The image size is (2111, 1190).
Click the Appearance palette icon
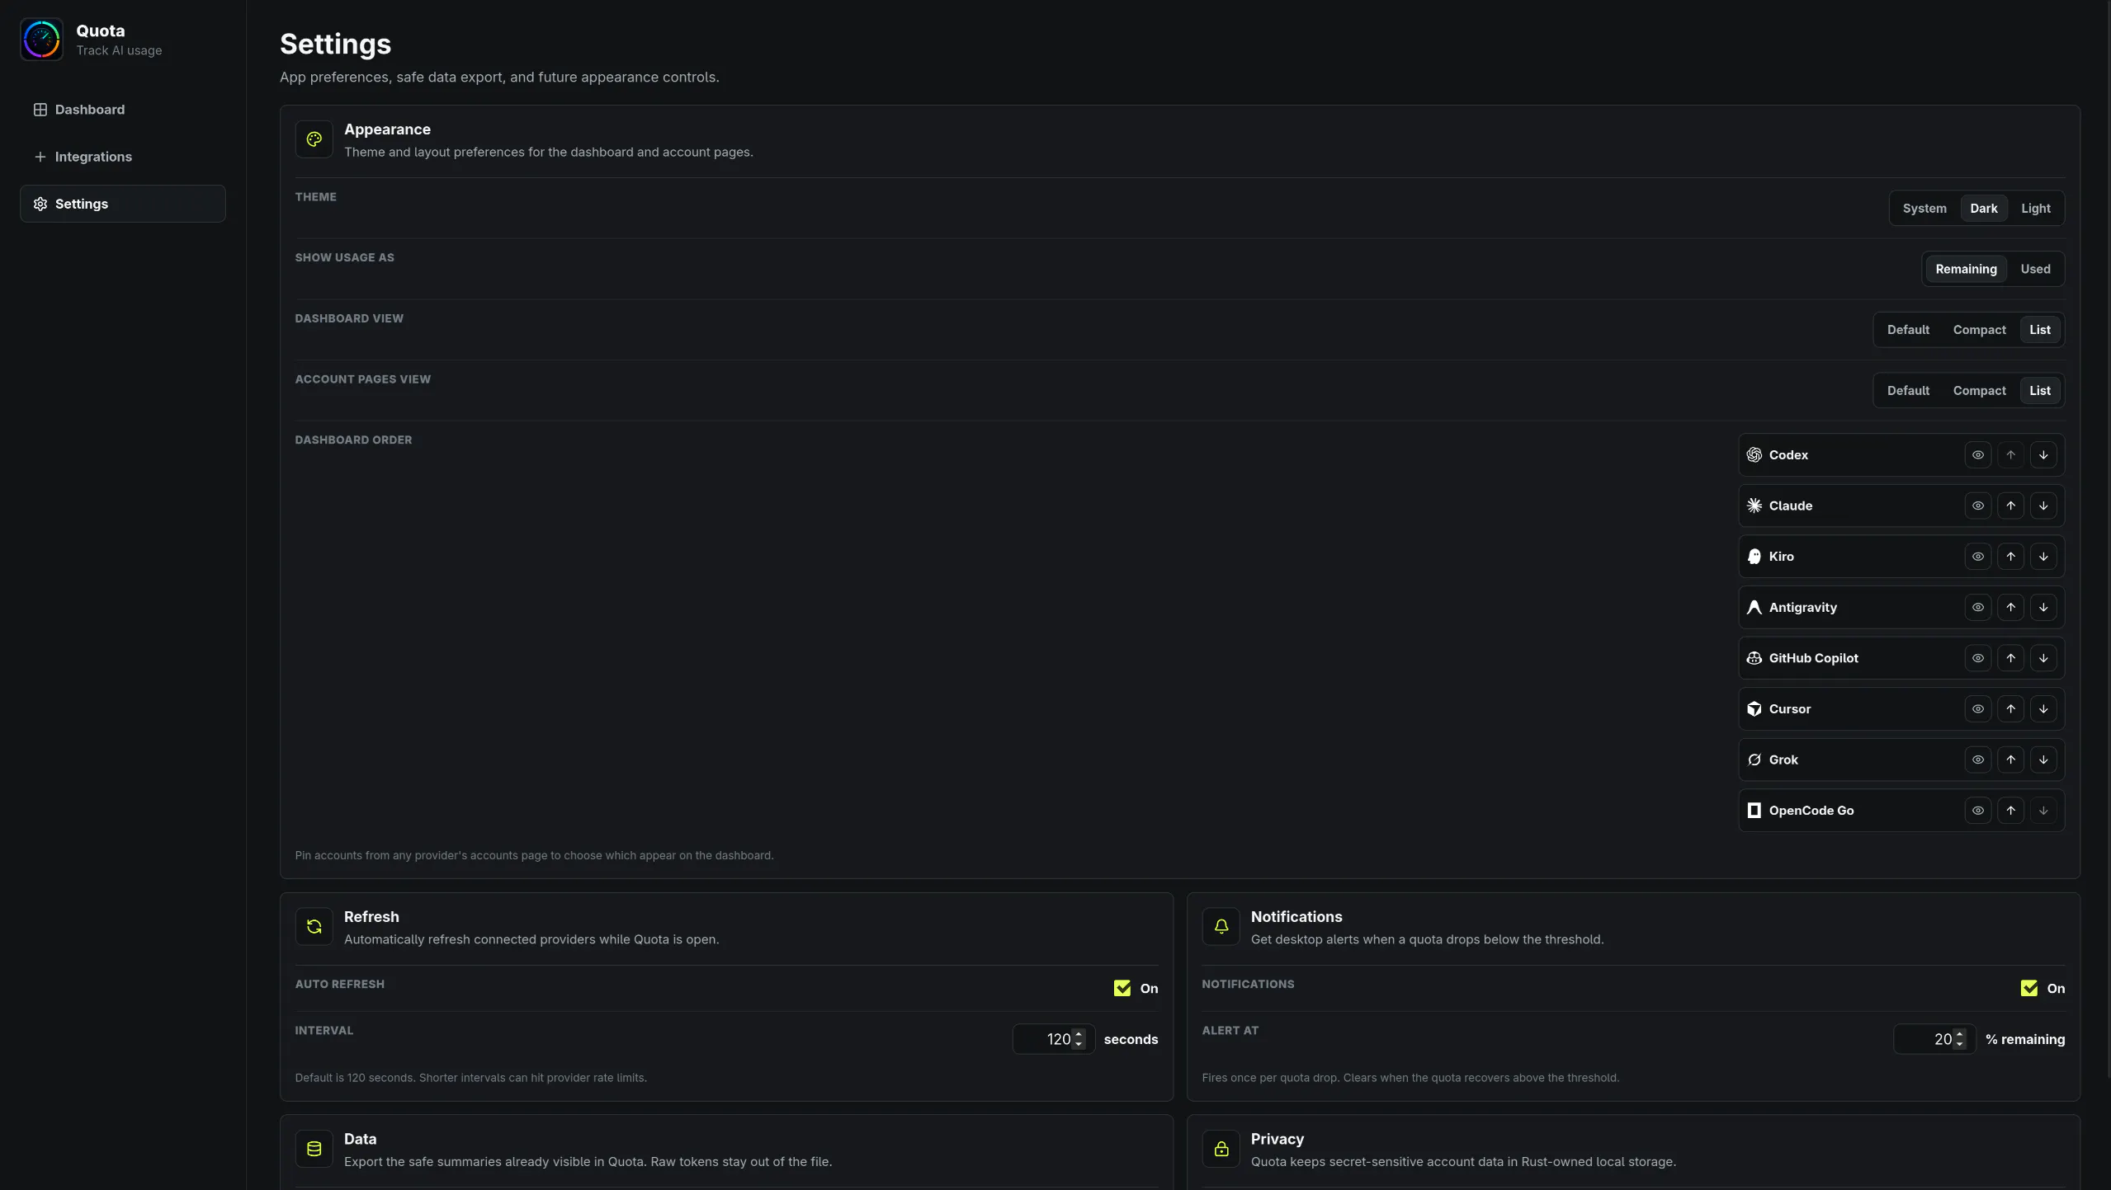tap(314, 139)
